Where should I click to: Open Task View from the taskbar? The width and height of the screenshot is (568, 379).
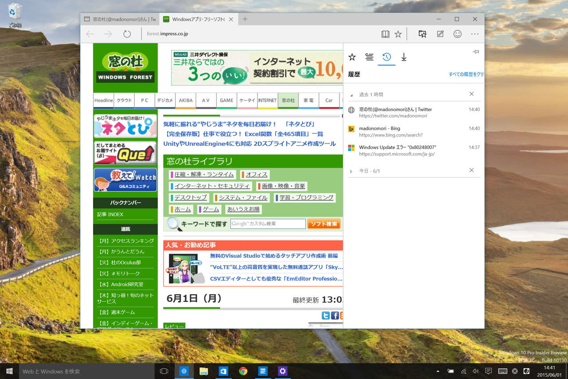(x=164, y=371)
